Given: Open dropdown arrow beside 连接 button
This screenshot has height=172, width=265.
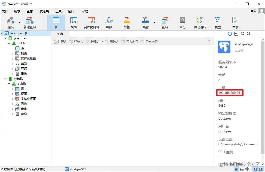Looking at the screenshot, I should [19, 22].
